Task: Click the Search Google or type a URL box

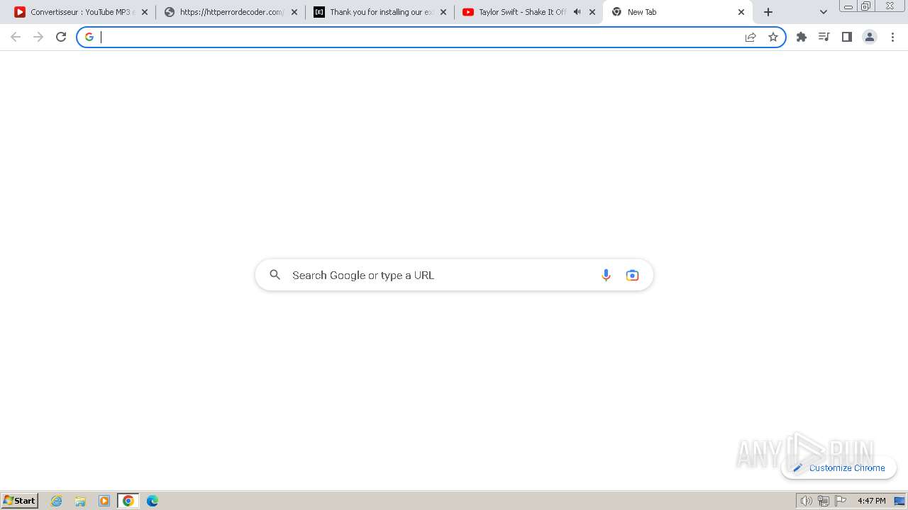Action: (454, 275)
